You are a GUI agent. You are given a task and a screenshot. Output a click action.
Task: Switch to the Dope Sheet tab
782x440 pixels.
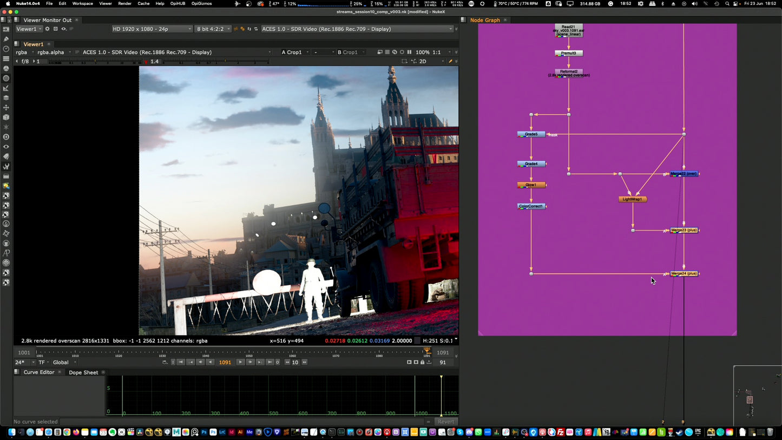tap(83, 372)
